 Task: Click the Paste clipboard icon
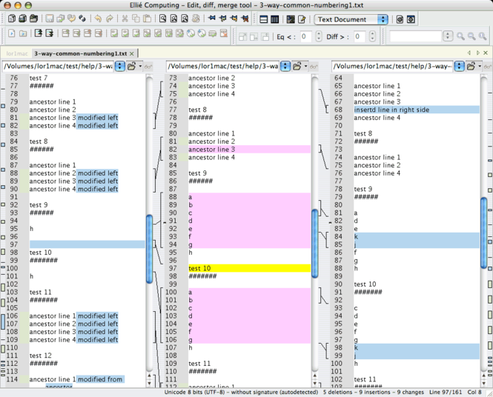pyautogui.click(x=147, y=19)
